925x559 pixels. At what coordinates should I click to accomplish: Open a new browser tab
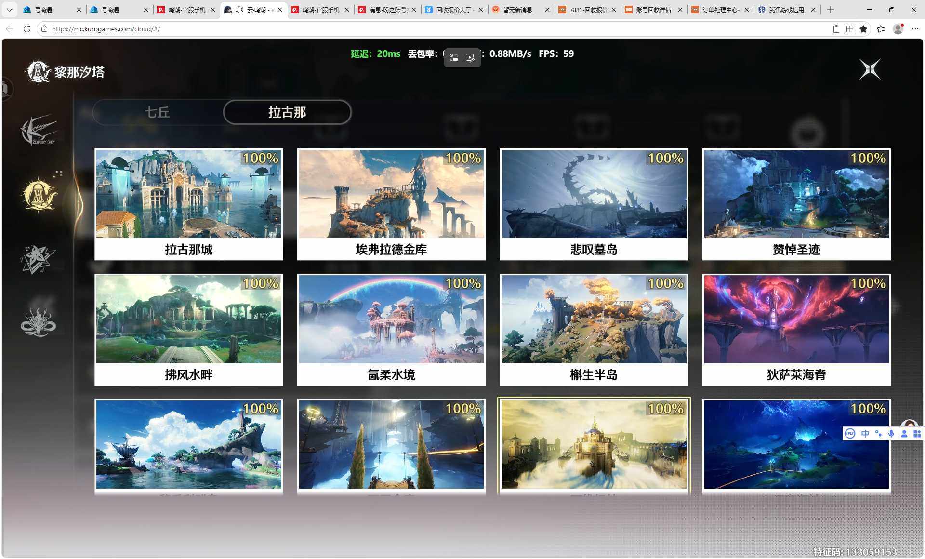[831, 10]
